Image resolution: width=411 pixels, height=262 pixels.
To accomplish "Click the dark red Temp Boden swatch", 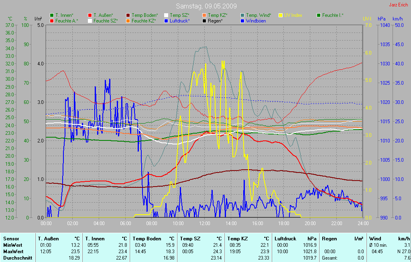I will (x=128, y=15).
